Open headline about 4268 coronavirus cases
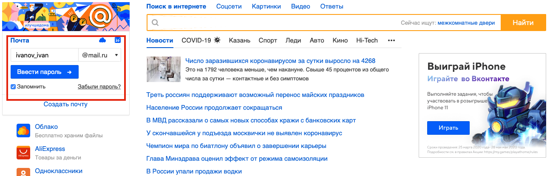This screenshot has height=176, width=550. (x=281, y=61)
